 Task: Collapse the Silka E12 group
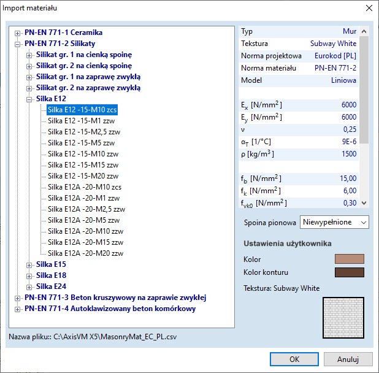pos(29,99)
